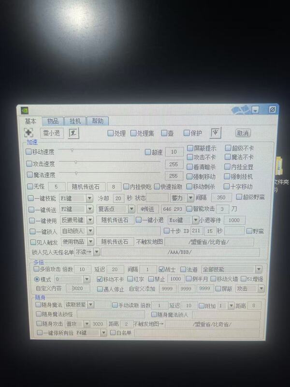Viewport: 290px width, 387px height.
Task: Click the 倍数 field in 多倍攻击 row
Action: click(82, 269)
